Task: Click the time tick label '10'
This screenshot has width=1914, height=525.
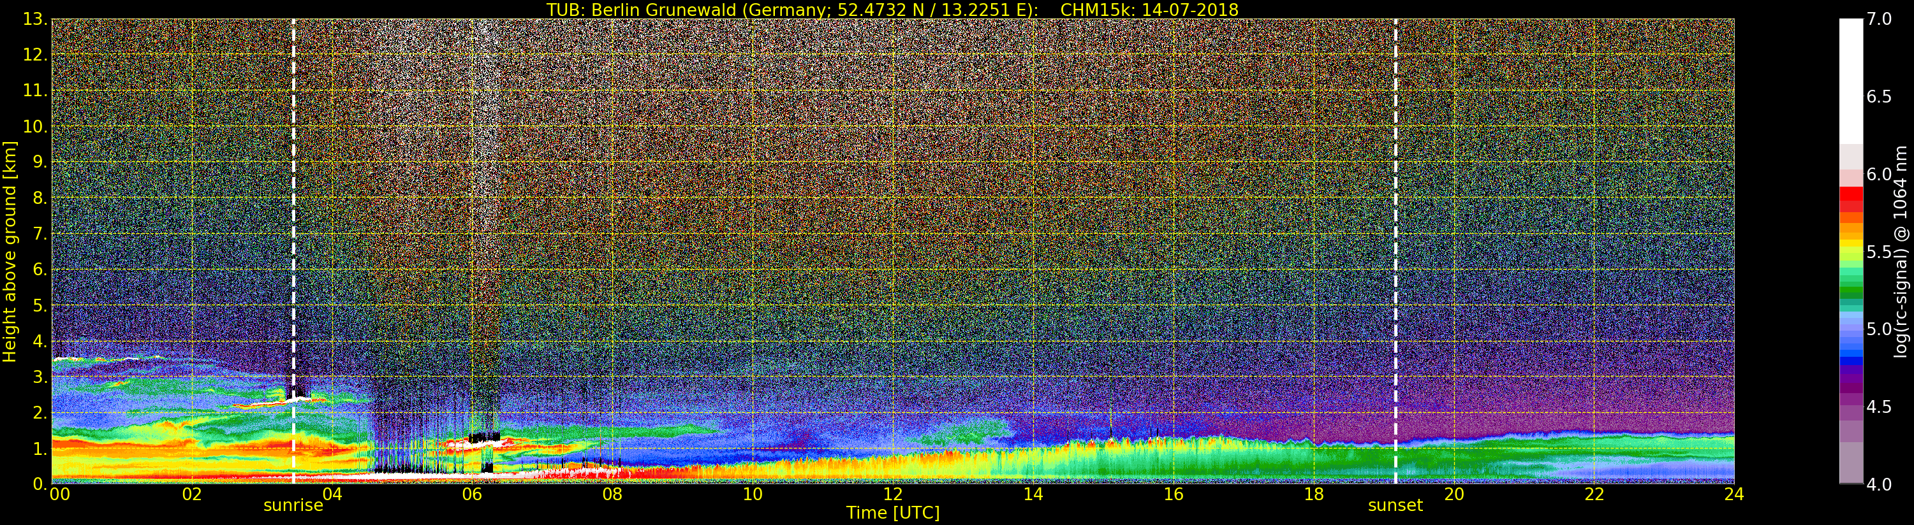Action: [753, 494]
